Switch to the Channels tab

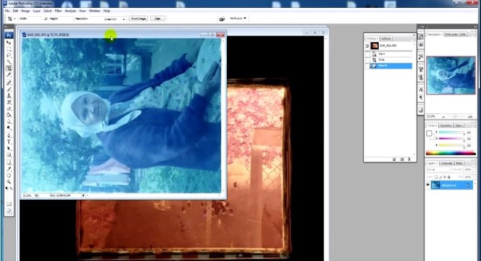point(447,163)
